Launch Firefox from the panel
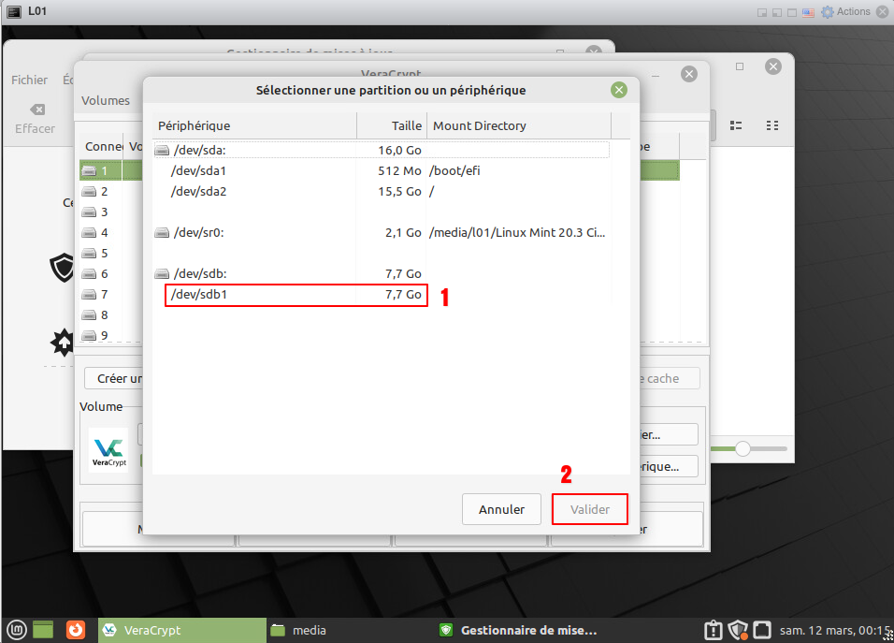Screen dimensions: 894x643 click(x=75, y=630)
